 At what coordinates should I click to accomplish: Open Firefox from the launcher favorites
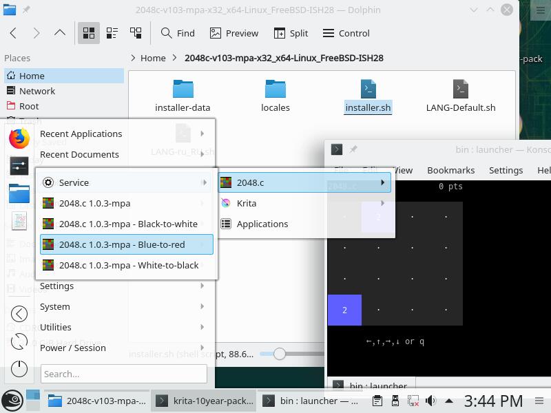tap(19, 138)
